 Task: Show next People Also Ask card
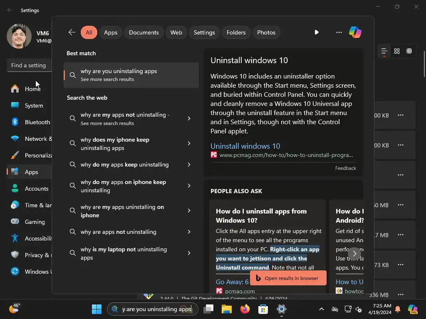pos(354,254)
